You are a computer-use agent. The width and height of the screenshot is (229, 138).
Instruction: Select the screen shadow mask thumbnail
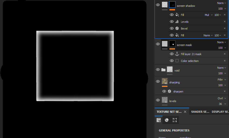coord(172,5)
